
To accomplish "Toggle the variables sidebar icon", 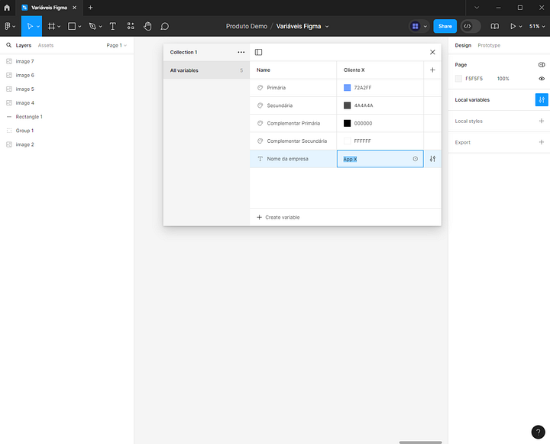I will (x=258, y=52).
